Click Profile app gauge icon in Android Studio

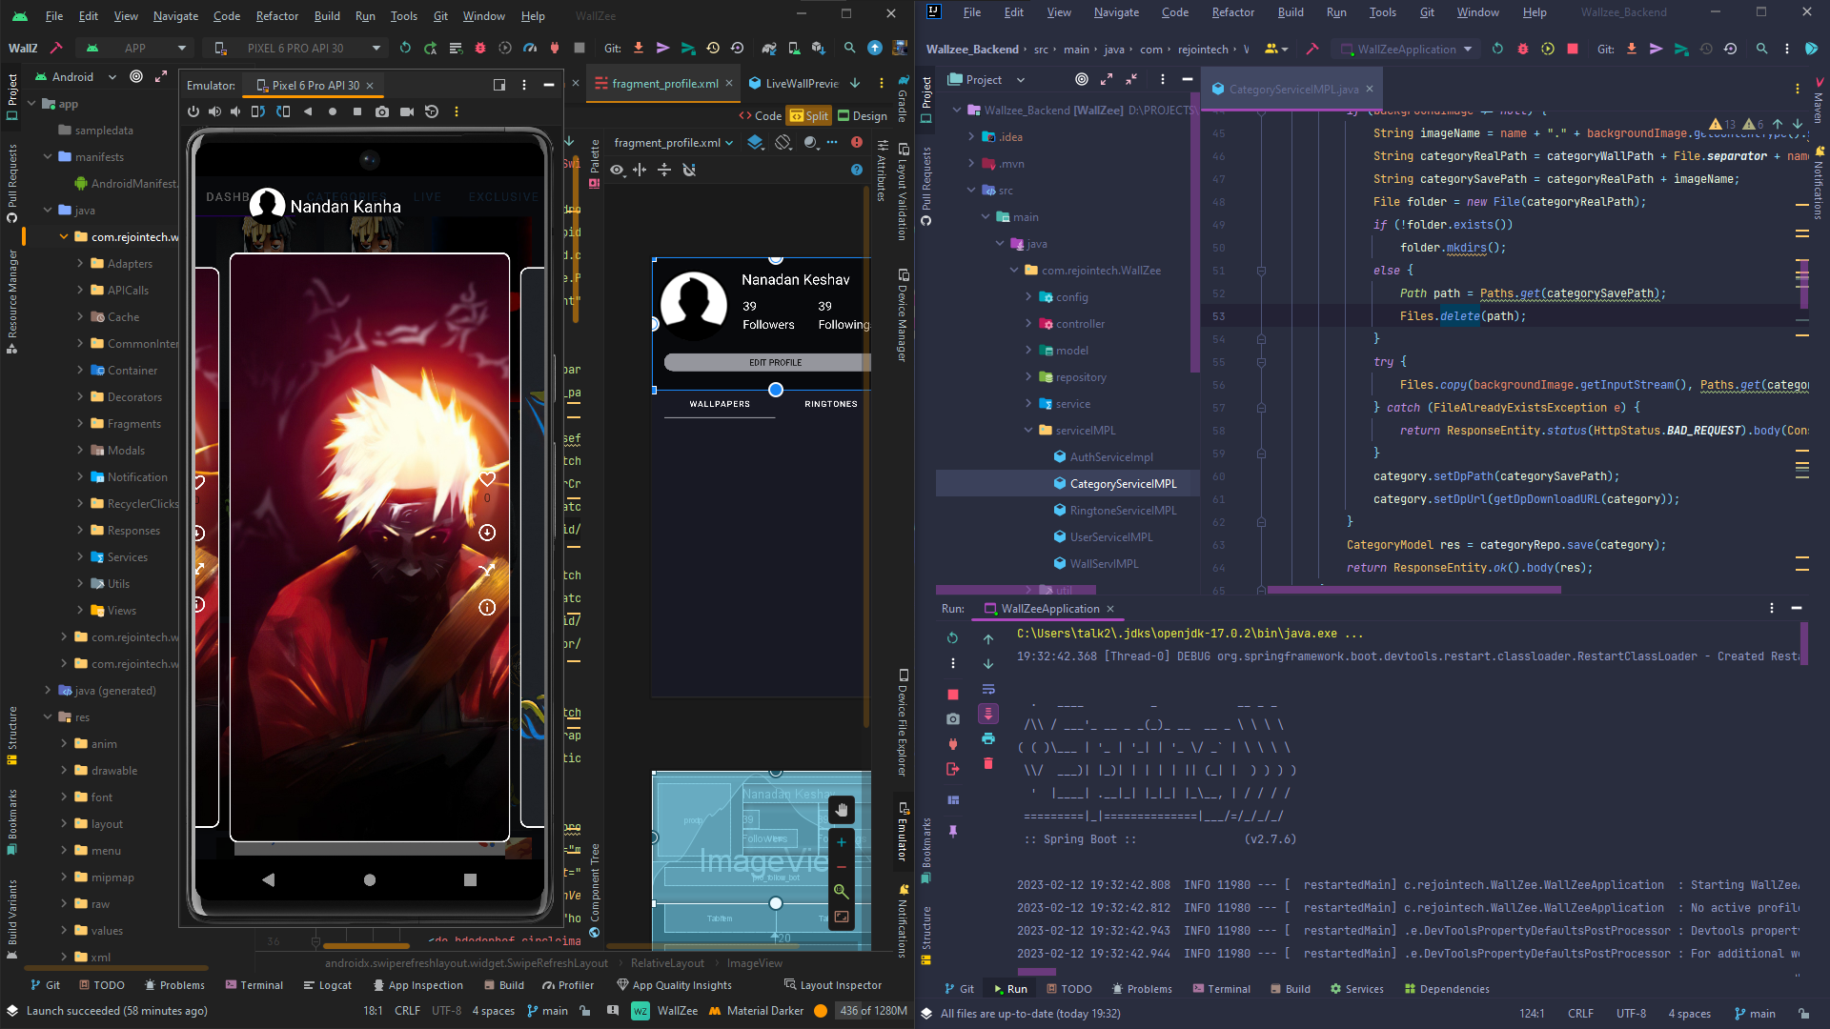click(x=530, y=48)
